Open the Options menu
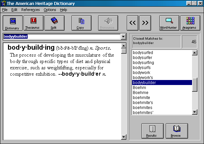 [x=50, y=10]
